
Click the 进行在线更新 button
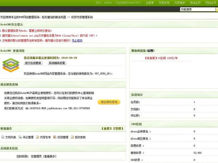coord(33,63)
